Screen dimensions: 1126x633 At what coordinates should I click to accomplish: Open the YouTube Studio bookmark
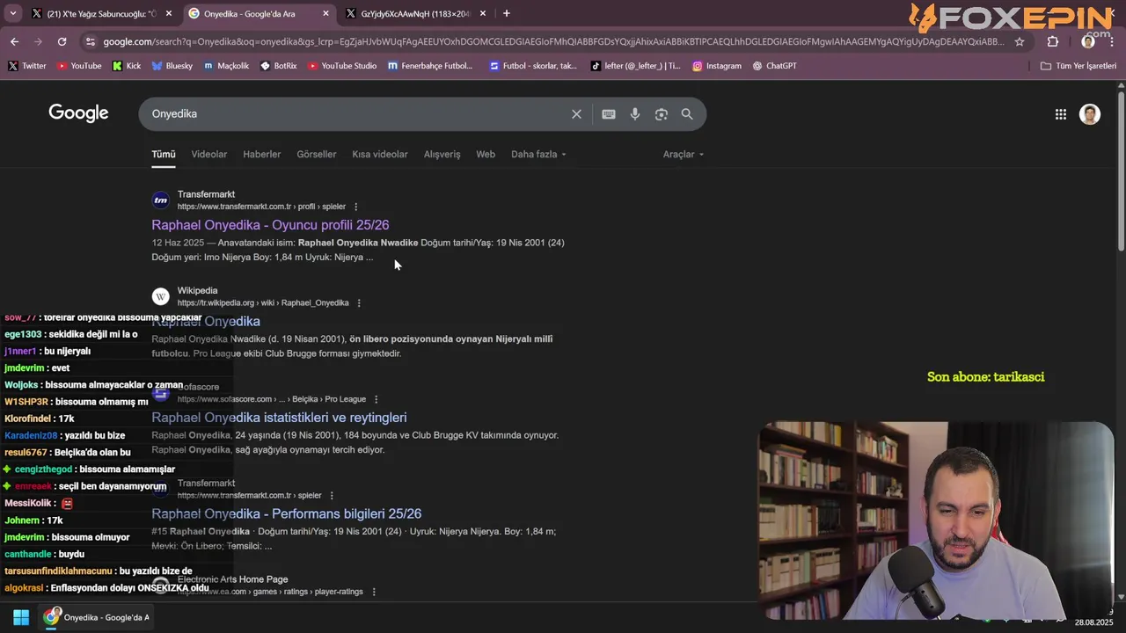click(x=342, y=66)
